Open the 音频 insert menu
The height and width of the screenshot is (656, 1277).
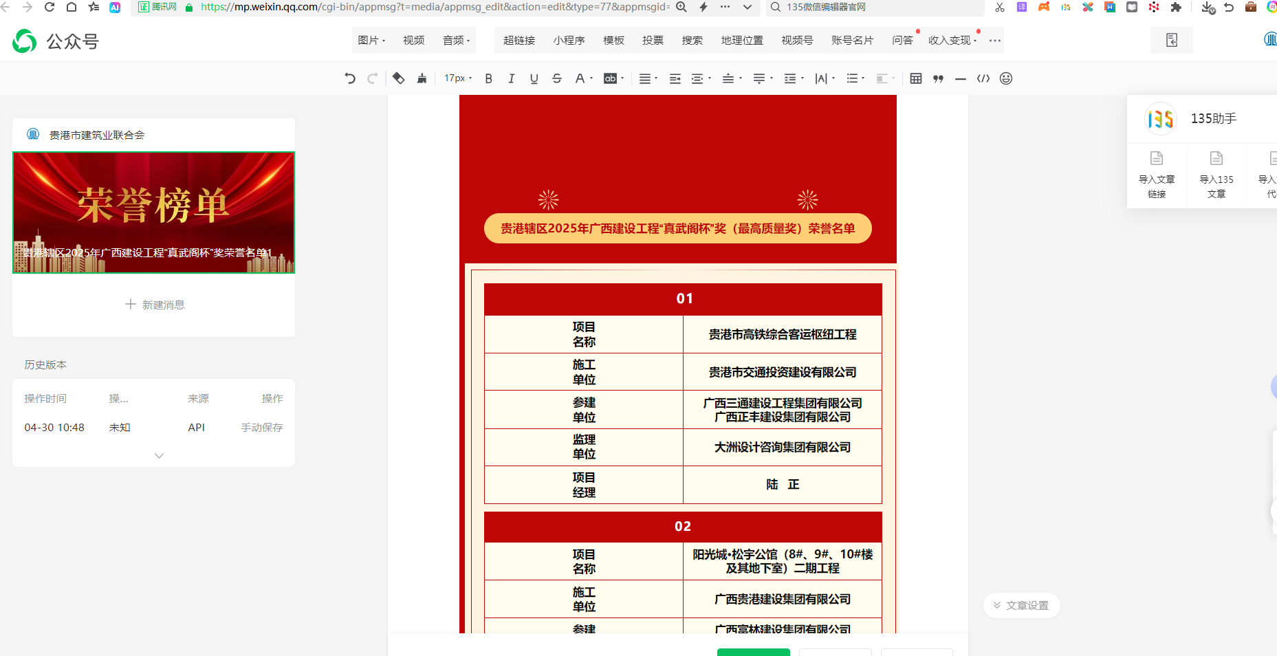[456, 40]
